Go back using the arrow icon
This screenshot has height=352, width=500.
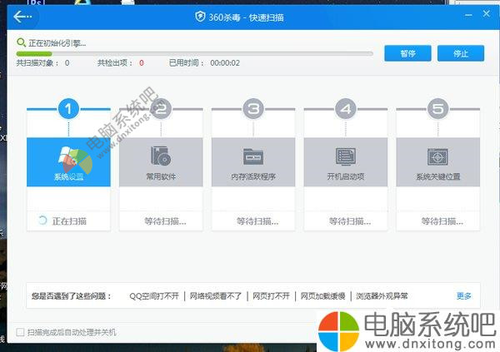click(x=22, y=17)
